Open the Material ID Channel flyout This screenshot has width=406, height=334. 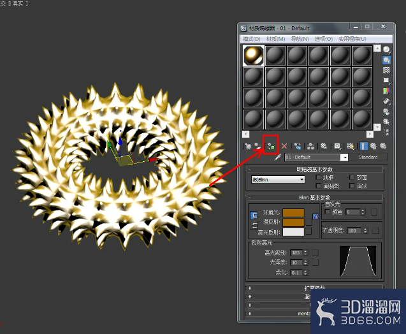tap(337, 147)
